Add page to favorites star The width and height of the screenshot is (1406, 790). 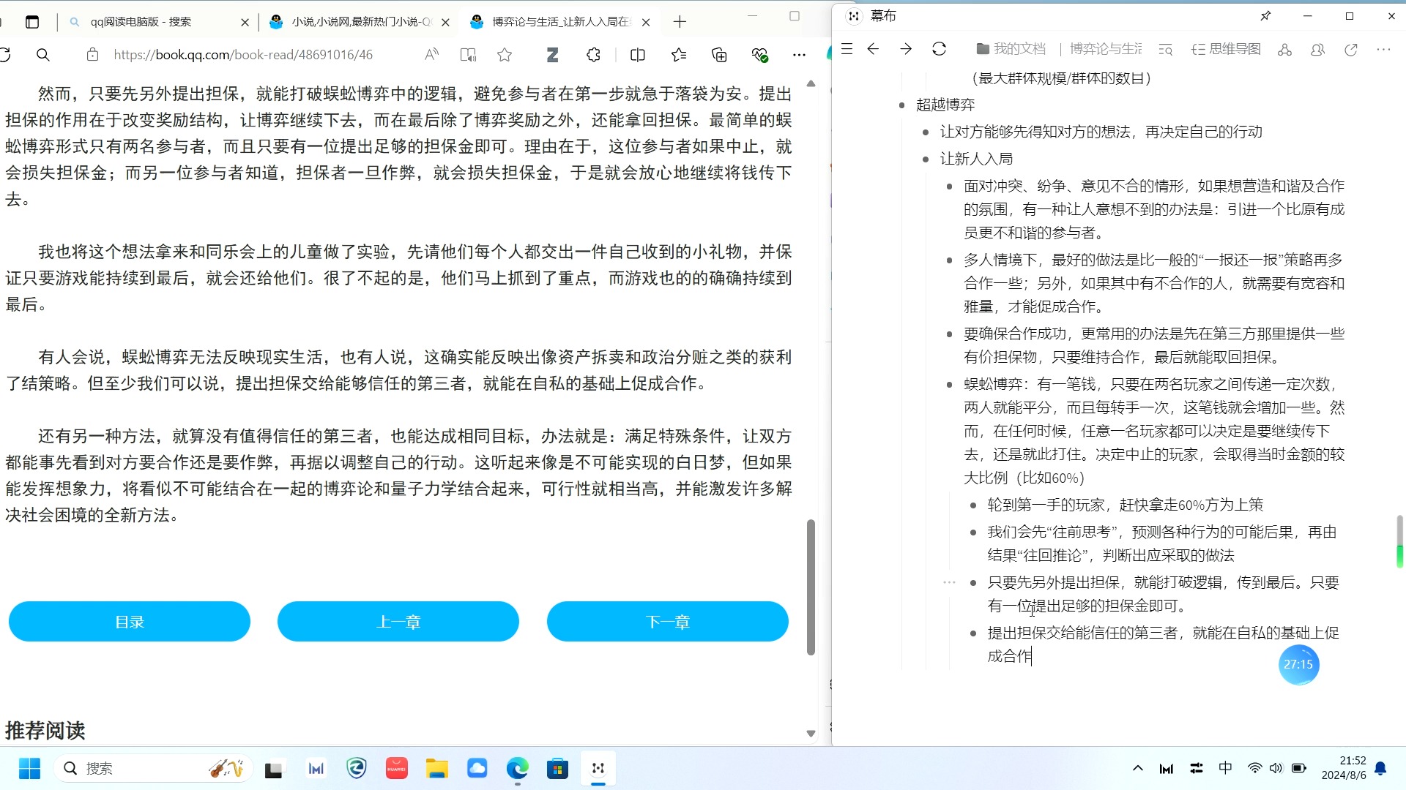coord(505,55)
